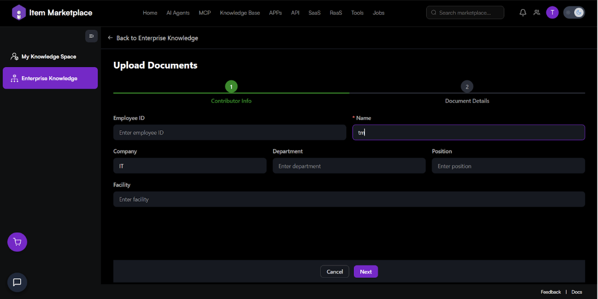Viewport: 598px width, 299px height.
Task: Collapse the sidebar using the toggle icon
Action: pos(92,36)
